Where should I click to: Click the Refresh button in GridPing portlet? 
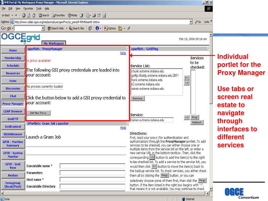pos(197,122)
